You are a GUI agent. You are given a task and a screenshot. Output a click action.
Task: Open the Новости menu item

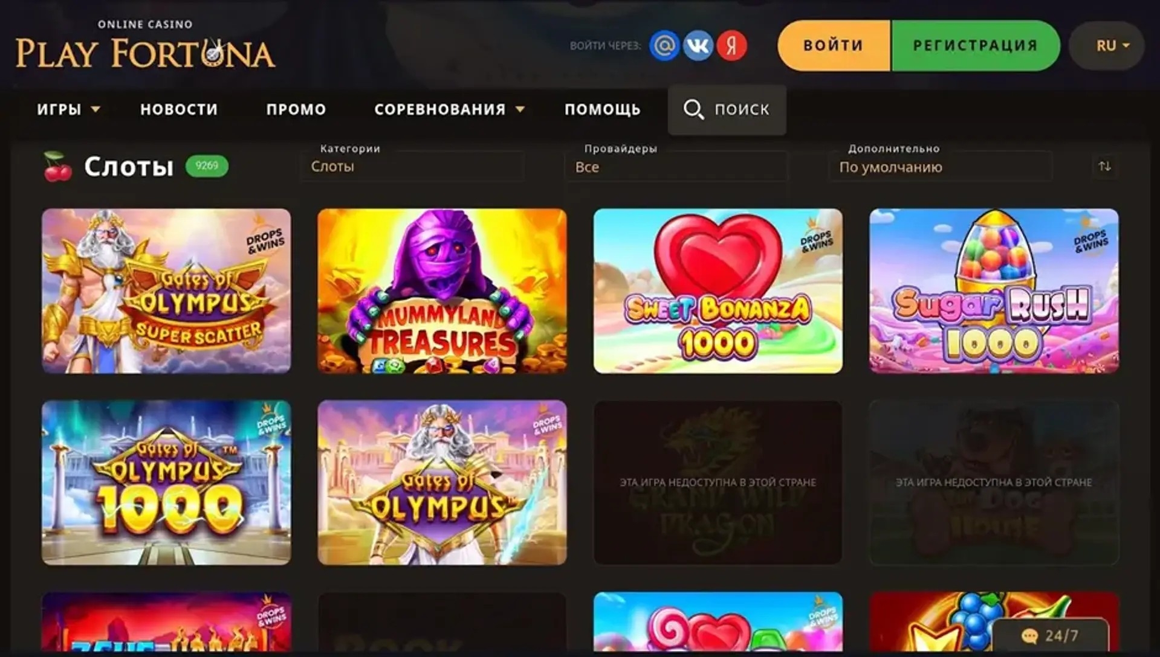coord(179,109)
